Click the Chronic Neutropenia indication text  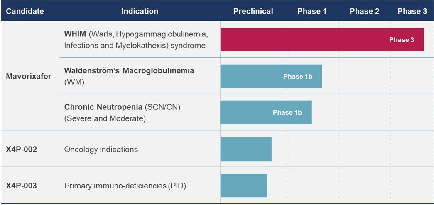pyautogui.click(x=122, y=112)
